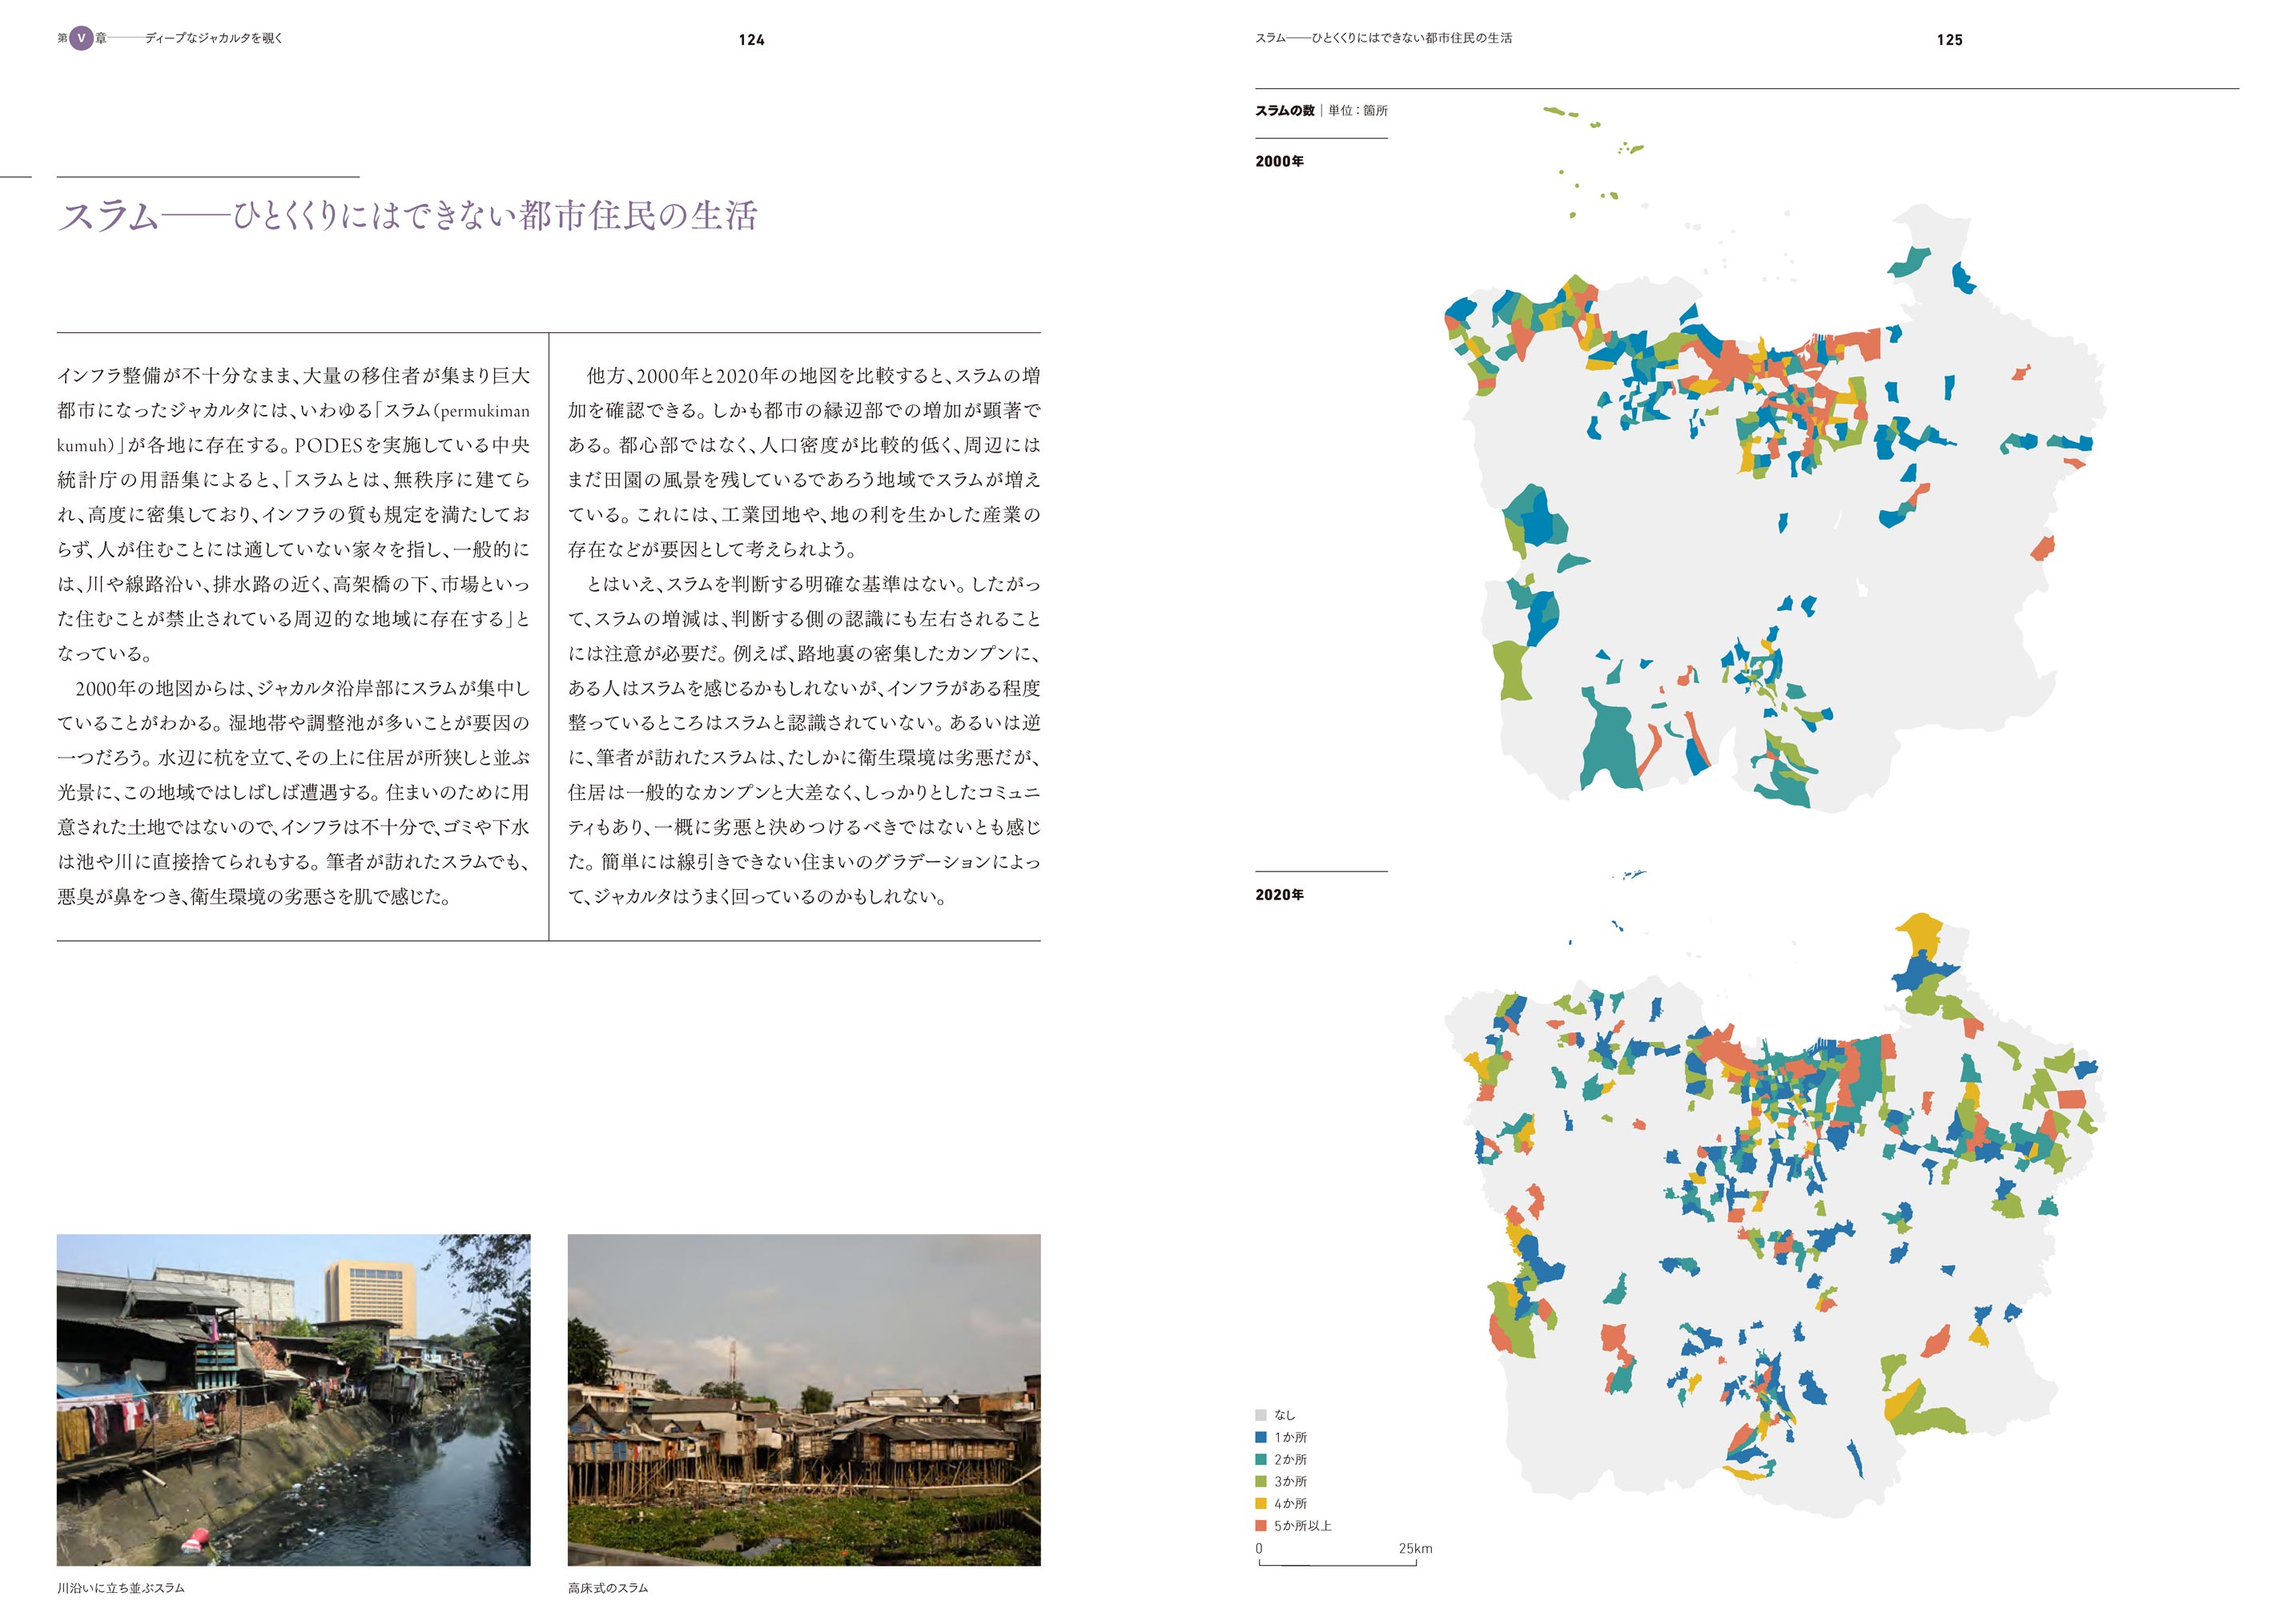Screen dimensions: 2296x1621
Task: Click the yellow 4か所 legend swatch
Action: pos(1261,1504)
